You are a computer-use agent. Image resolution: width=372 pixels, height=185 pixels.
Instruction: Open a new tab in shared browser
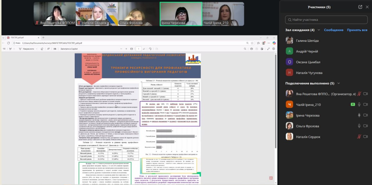(x=43, y=37)
